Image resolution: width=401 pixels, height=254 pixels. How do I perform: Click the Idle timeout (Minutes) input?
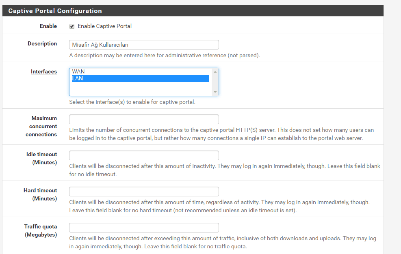click(144, 155)
